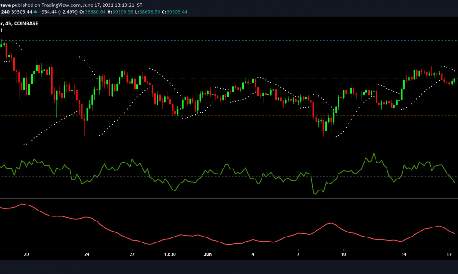Click the "240" interval value in the header

[x=5, y=12]
